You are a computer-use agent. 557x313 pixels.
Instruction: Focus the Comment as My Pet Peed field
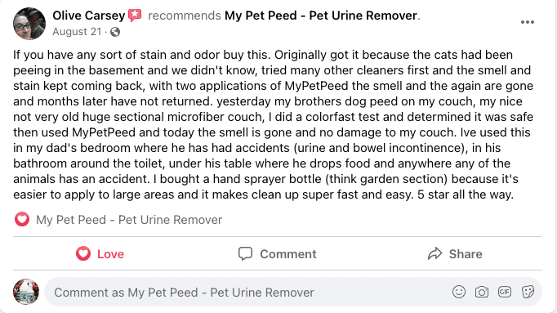[293, 292]
